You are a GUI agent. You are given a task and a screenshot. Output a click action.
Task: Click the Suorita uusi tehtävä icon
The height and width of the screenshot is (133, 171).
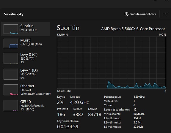coord(126,14)
